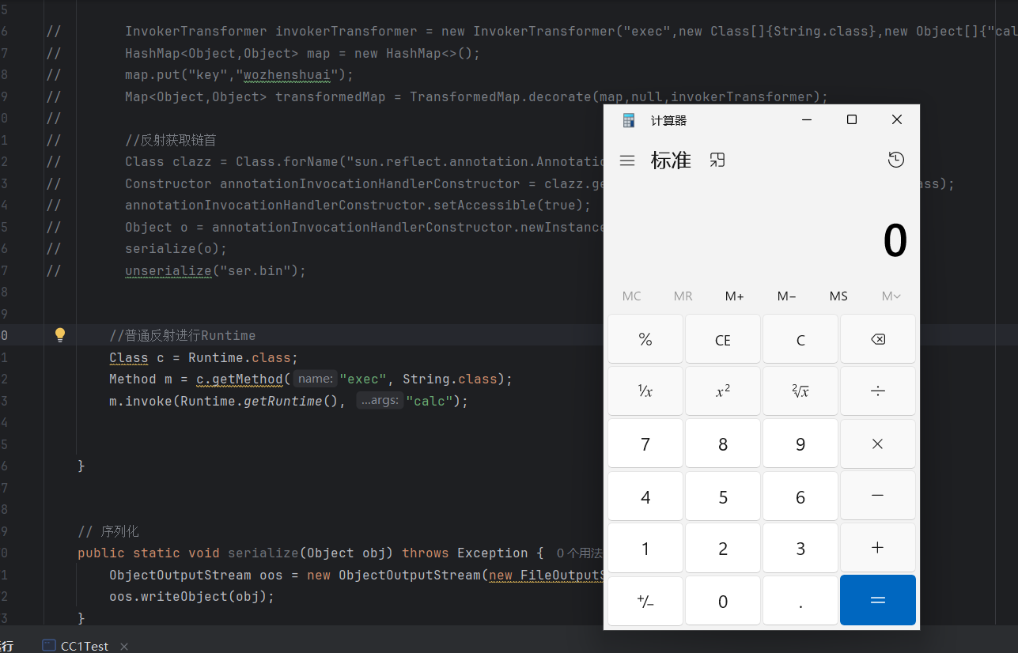Image resolution: width=1018 pixels, height=653 pixels.
Task: Click the digit 7 key
Action: pos(645,444)
